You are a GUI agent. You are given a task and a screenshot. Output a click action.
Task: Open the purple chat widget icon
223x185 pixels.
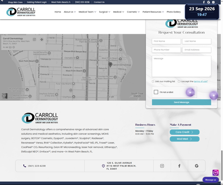coord(215,173)
